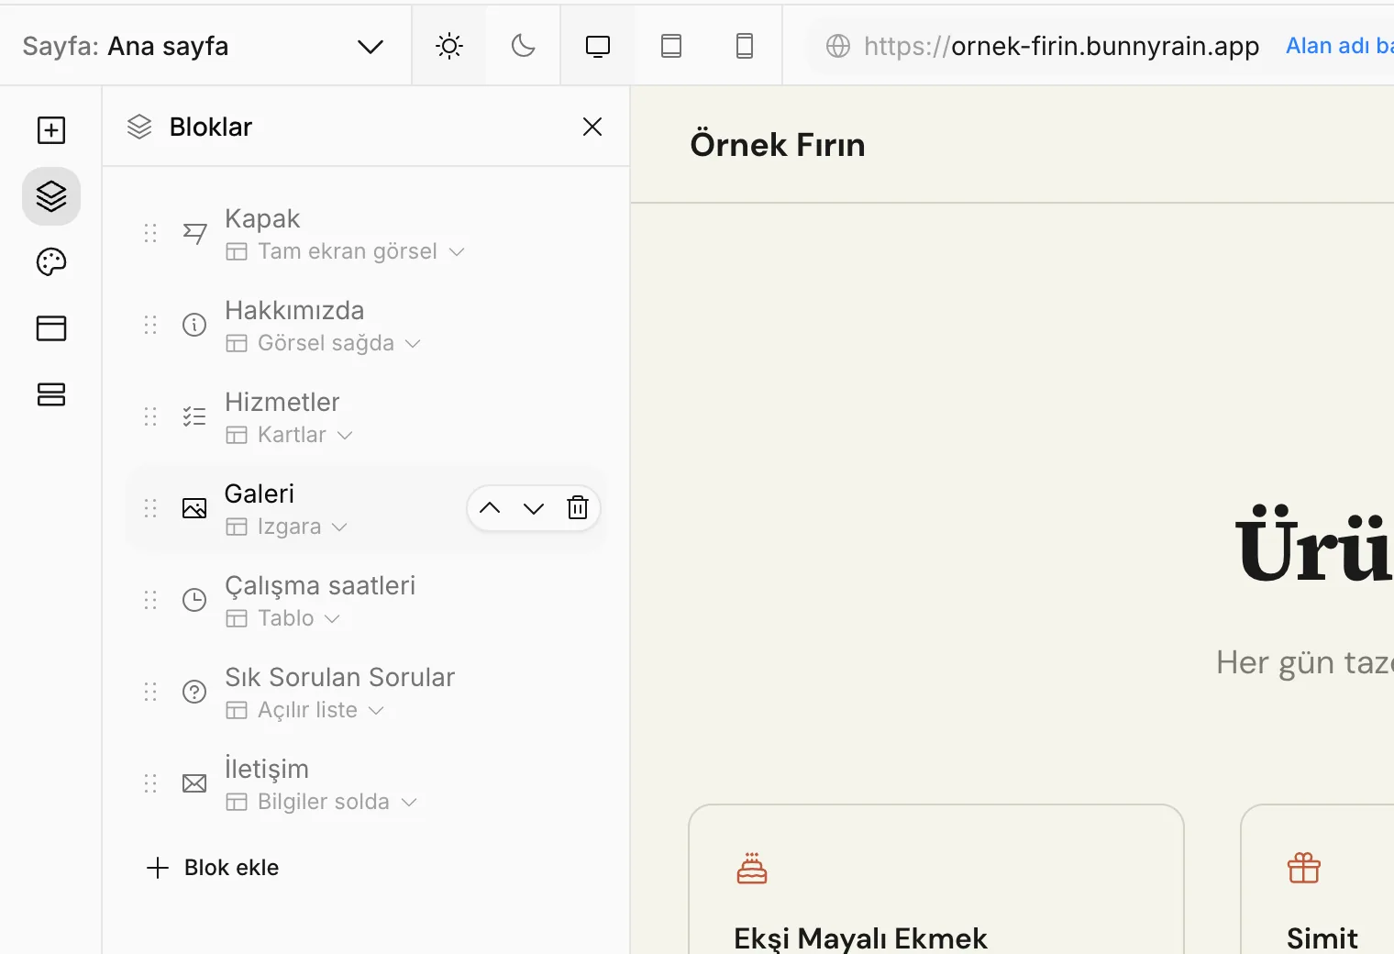Click drag handle of Hizmetler block
This screenshot has width=1394, height=954.
point(150,416)
